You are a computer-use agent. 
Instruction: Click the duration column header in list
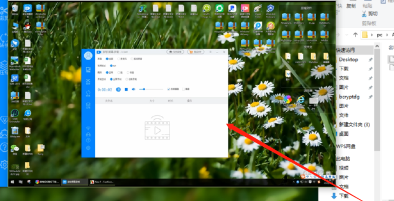(x=171, y=101)
